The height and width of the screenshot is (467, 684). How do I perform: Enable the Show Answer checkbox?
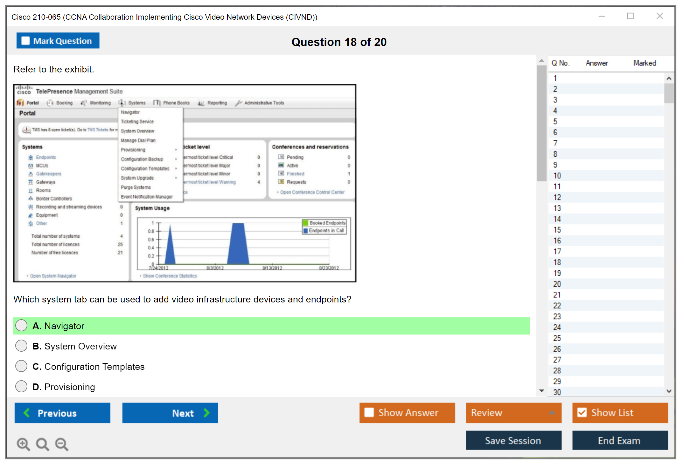pos(369,412)
